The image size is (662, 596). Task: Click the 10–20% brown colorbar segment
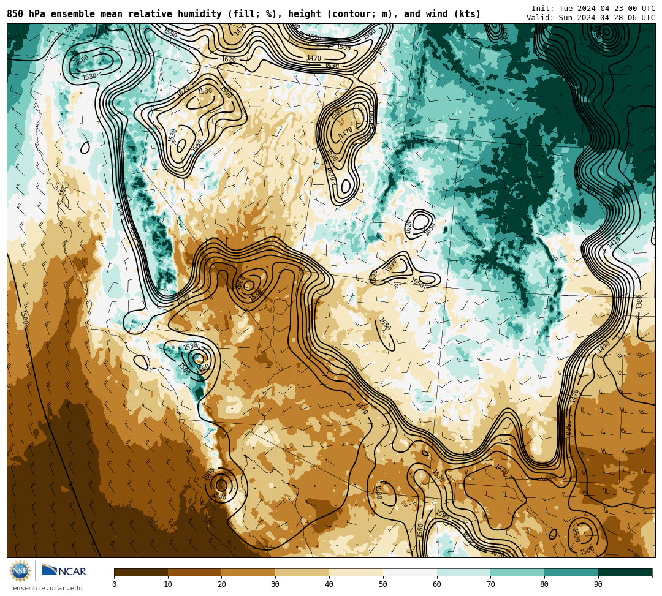point(195,572)
